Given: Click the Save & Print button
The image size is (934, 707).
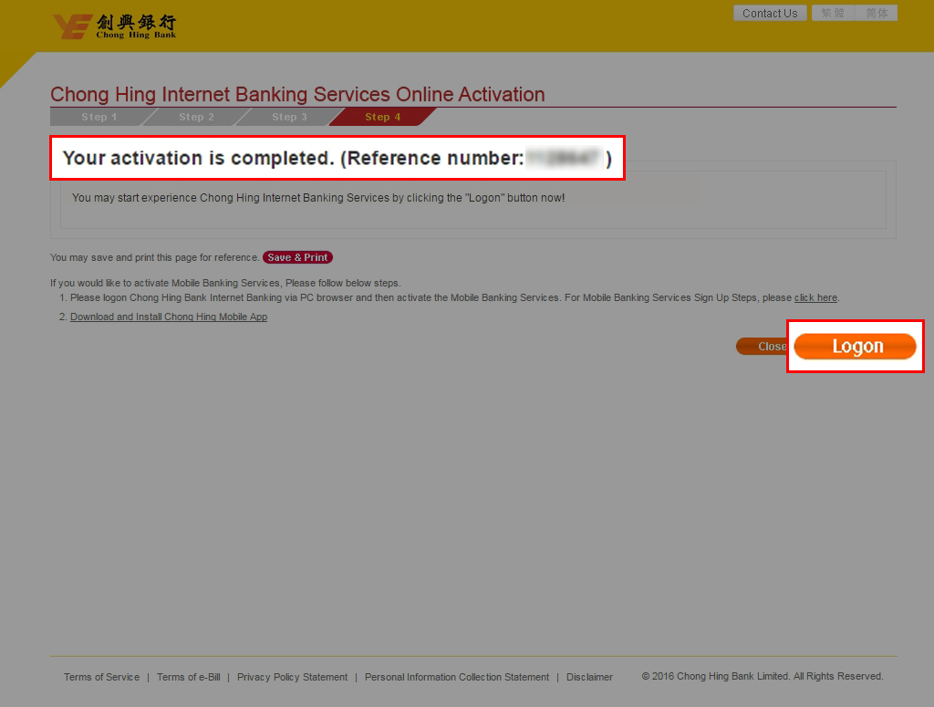Looking at the screenshot, I should 298,257.
